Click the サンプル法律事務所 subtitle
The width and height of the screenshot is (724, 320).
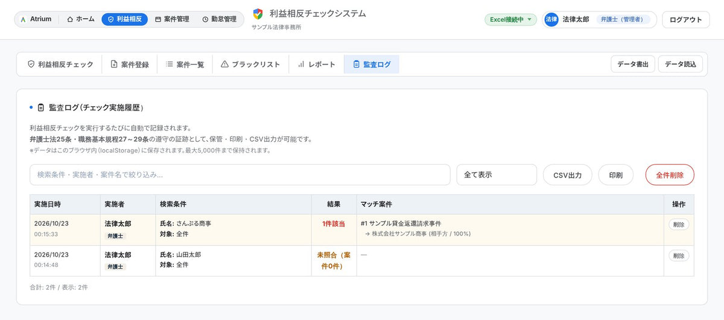pos(276,28)
